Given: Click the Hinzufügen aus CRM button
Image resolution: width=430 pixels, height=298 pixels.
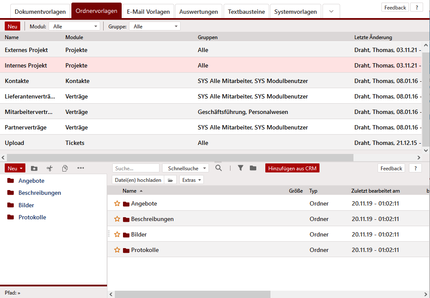Looking at the screenshot, I should (292, 169).
